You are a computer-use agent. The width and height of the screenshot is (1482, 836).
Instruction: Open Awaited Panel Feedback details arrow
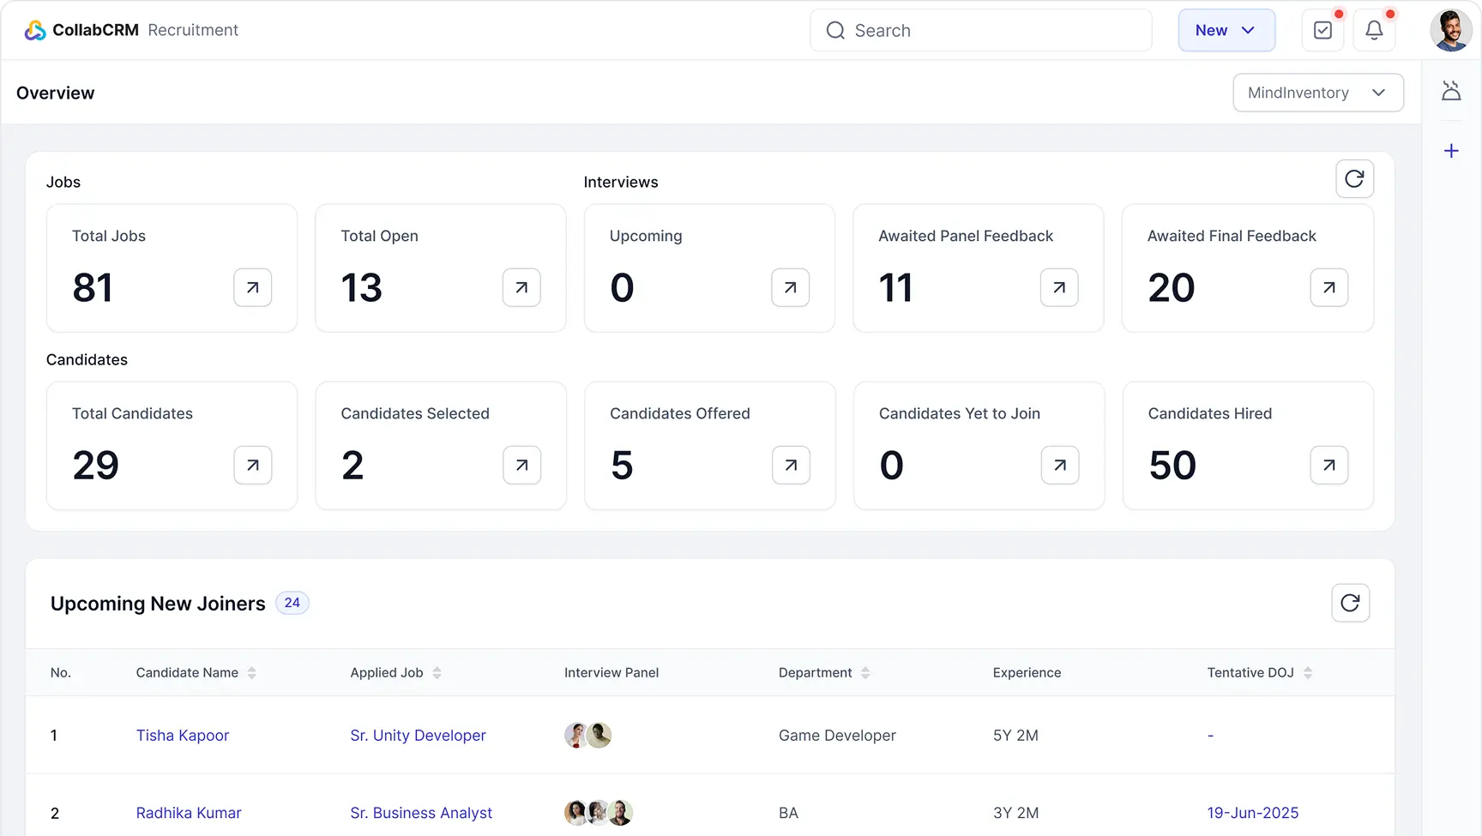click(x=1059, y=287)
